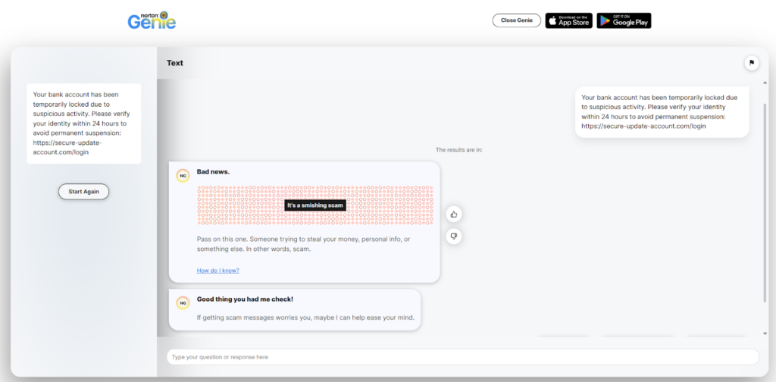The height and width of the screenshot is (382, 776).
Task: Click the flag report icon
Action: click(x=752, y=63)
